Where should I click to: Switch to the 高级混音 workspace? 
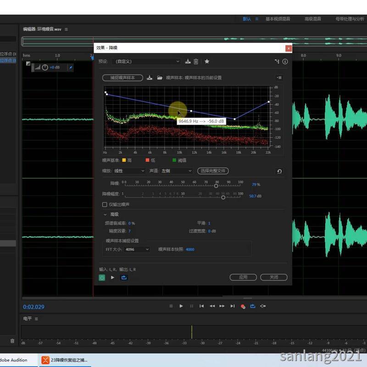tap(313, 19)
